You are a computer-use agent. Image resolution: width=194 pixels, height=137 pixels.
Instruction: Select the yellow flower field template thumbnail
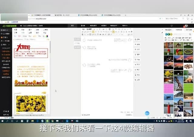[x=31, y=103]
